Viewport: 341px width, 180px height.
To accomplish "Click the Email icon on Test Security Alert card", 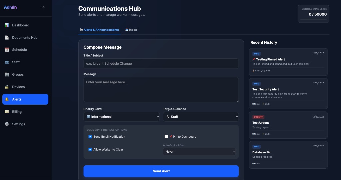I will click(253, 104).
